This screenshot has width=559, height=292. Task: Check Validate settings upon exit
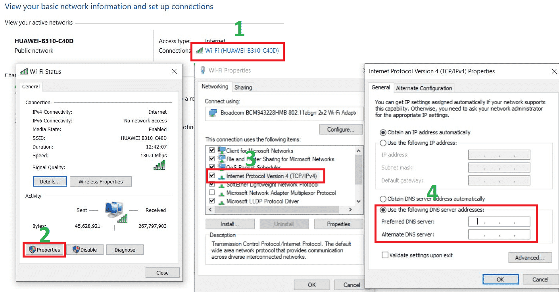385,255
